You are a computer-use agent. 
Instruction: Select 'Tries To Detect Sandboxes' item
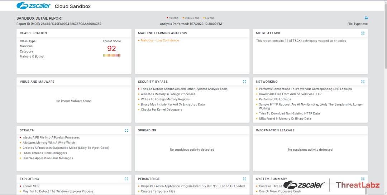(x=184, y=89)
